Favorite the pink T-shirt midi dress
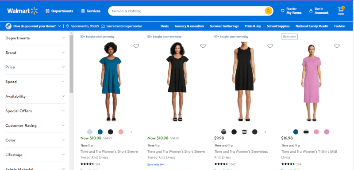Viewport: 354px width, 170px height. click(x=337, y=46)
